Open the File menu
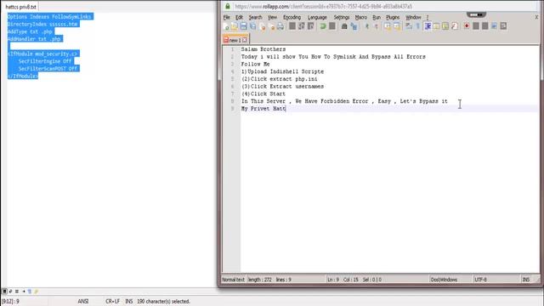The height and width of the screenshot is (306, 544). 227,17
